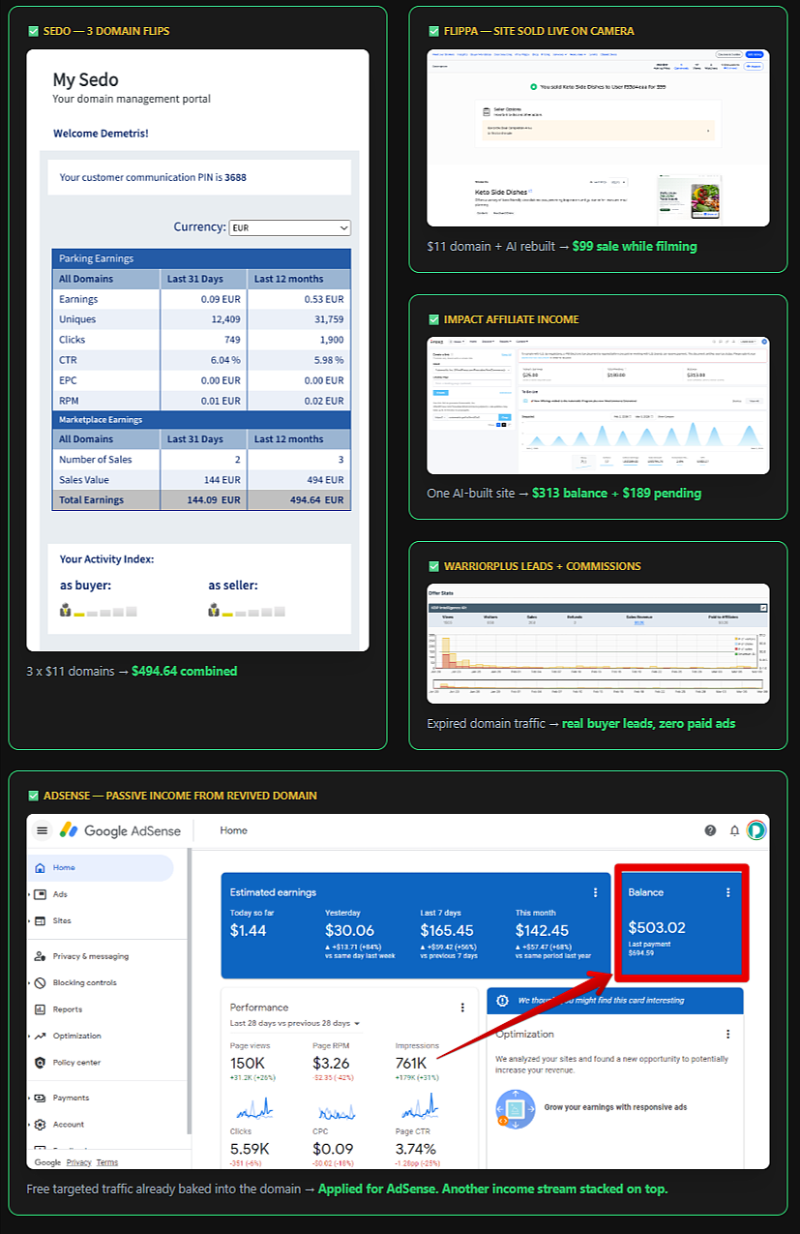Viewport: 800px width, 1234px height.
Task: Click checkmark beside FLIPPA heading
Action: click(434, 32)
